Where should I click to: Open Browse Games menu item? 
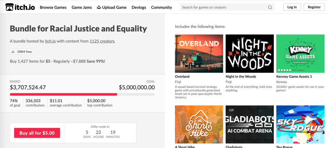pos(53,7)
